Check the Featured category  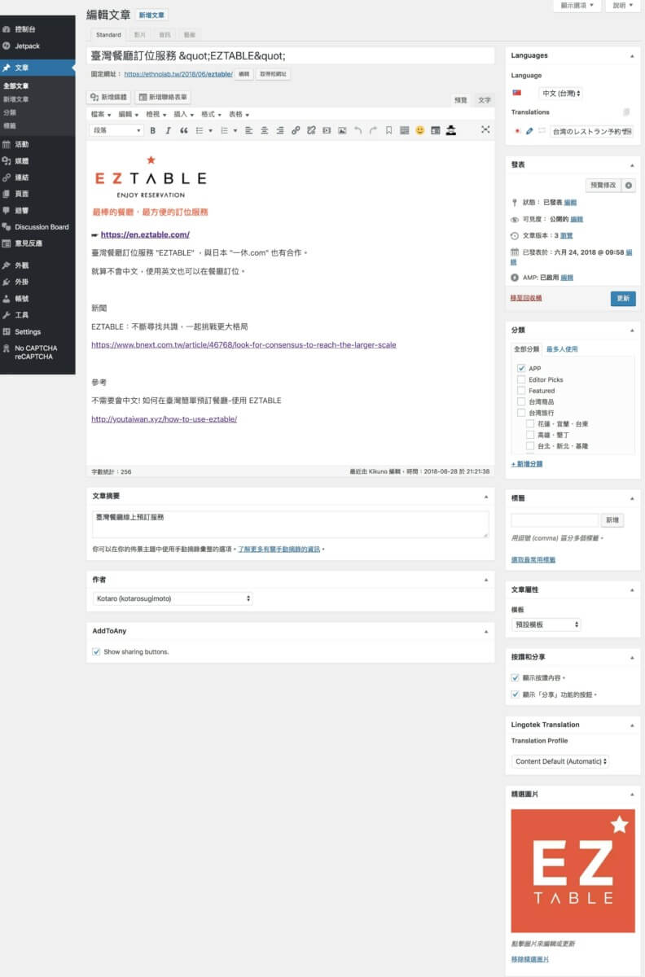521,391
